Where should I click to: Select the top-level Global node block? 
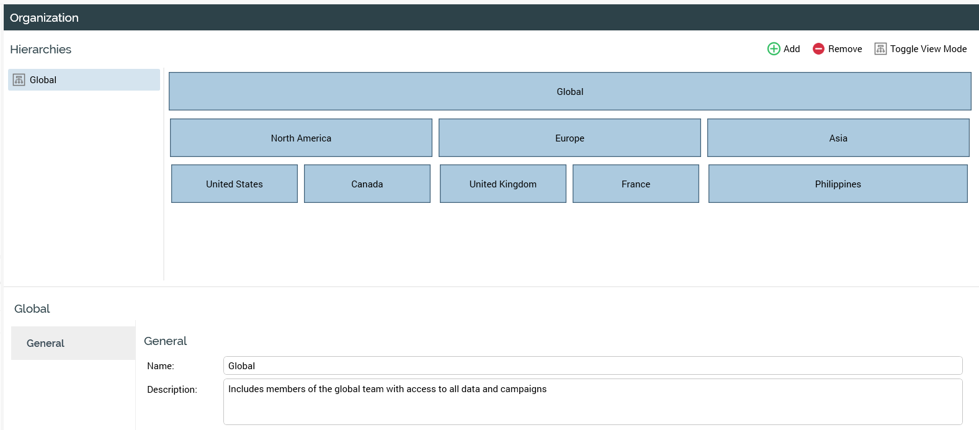[570, 92]
